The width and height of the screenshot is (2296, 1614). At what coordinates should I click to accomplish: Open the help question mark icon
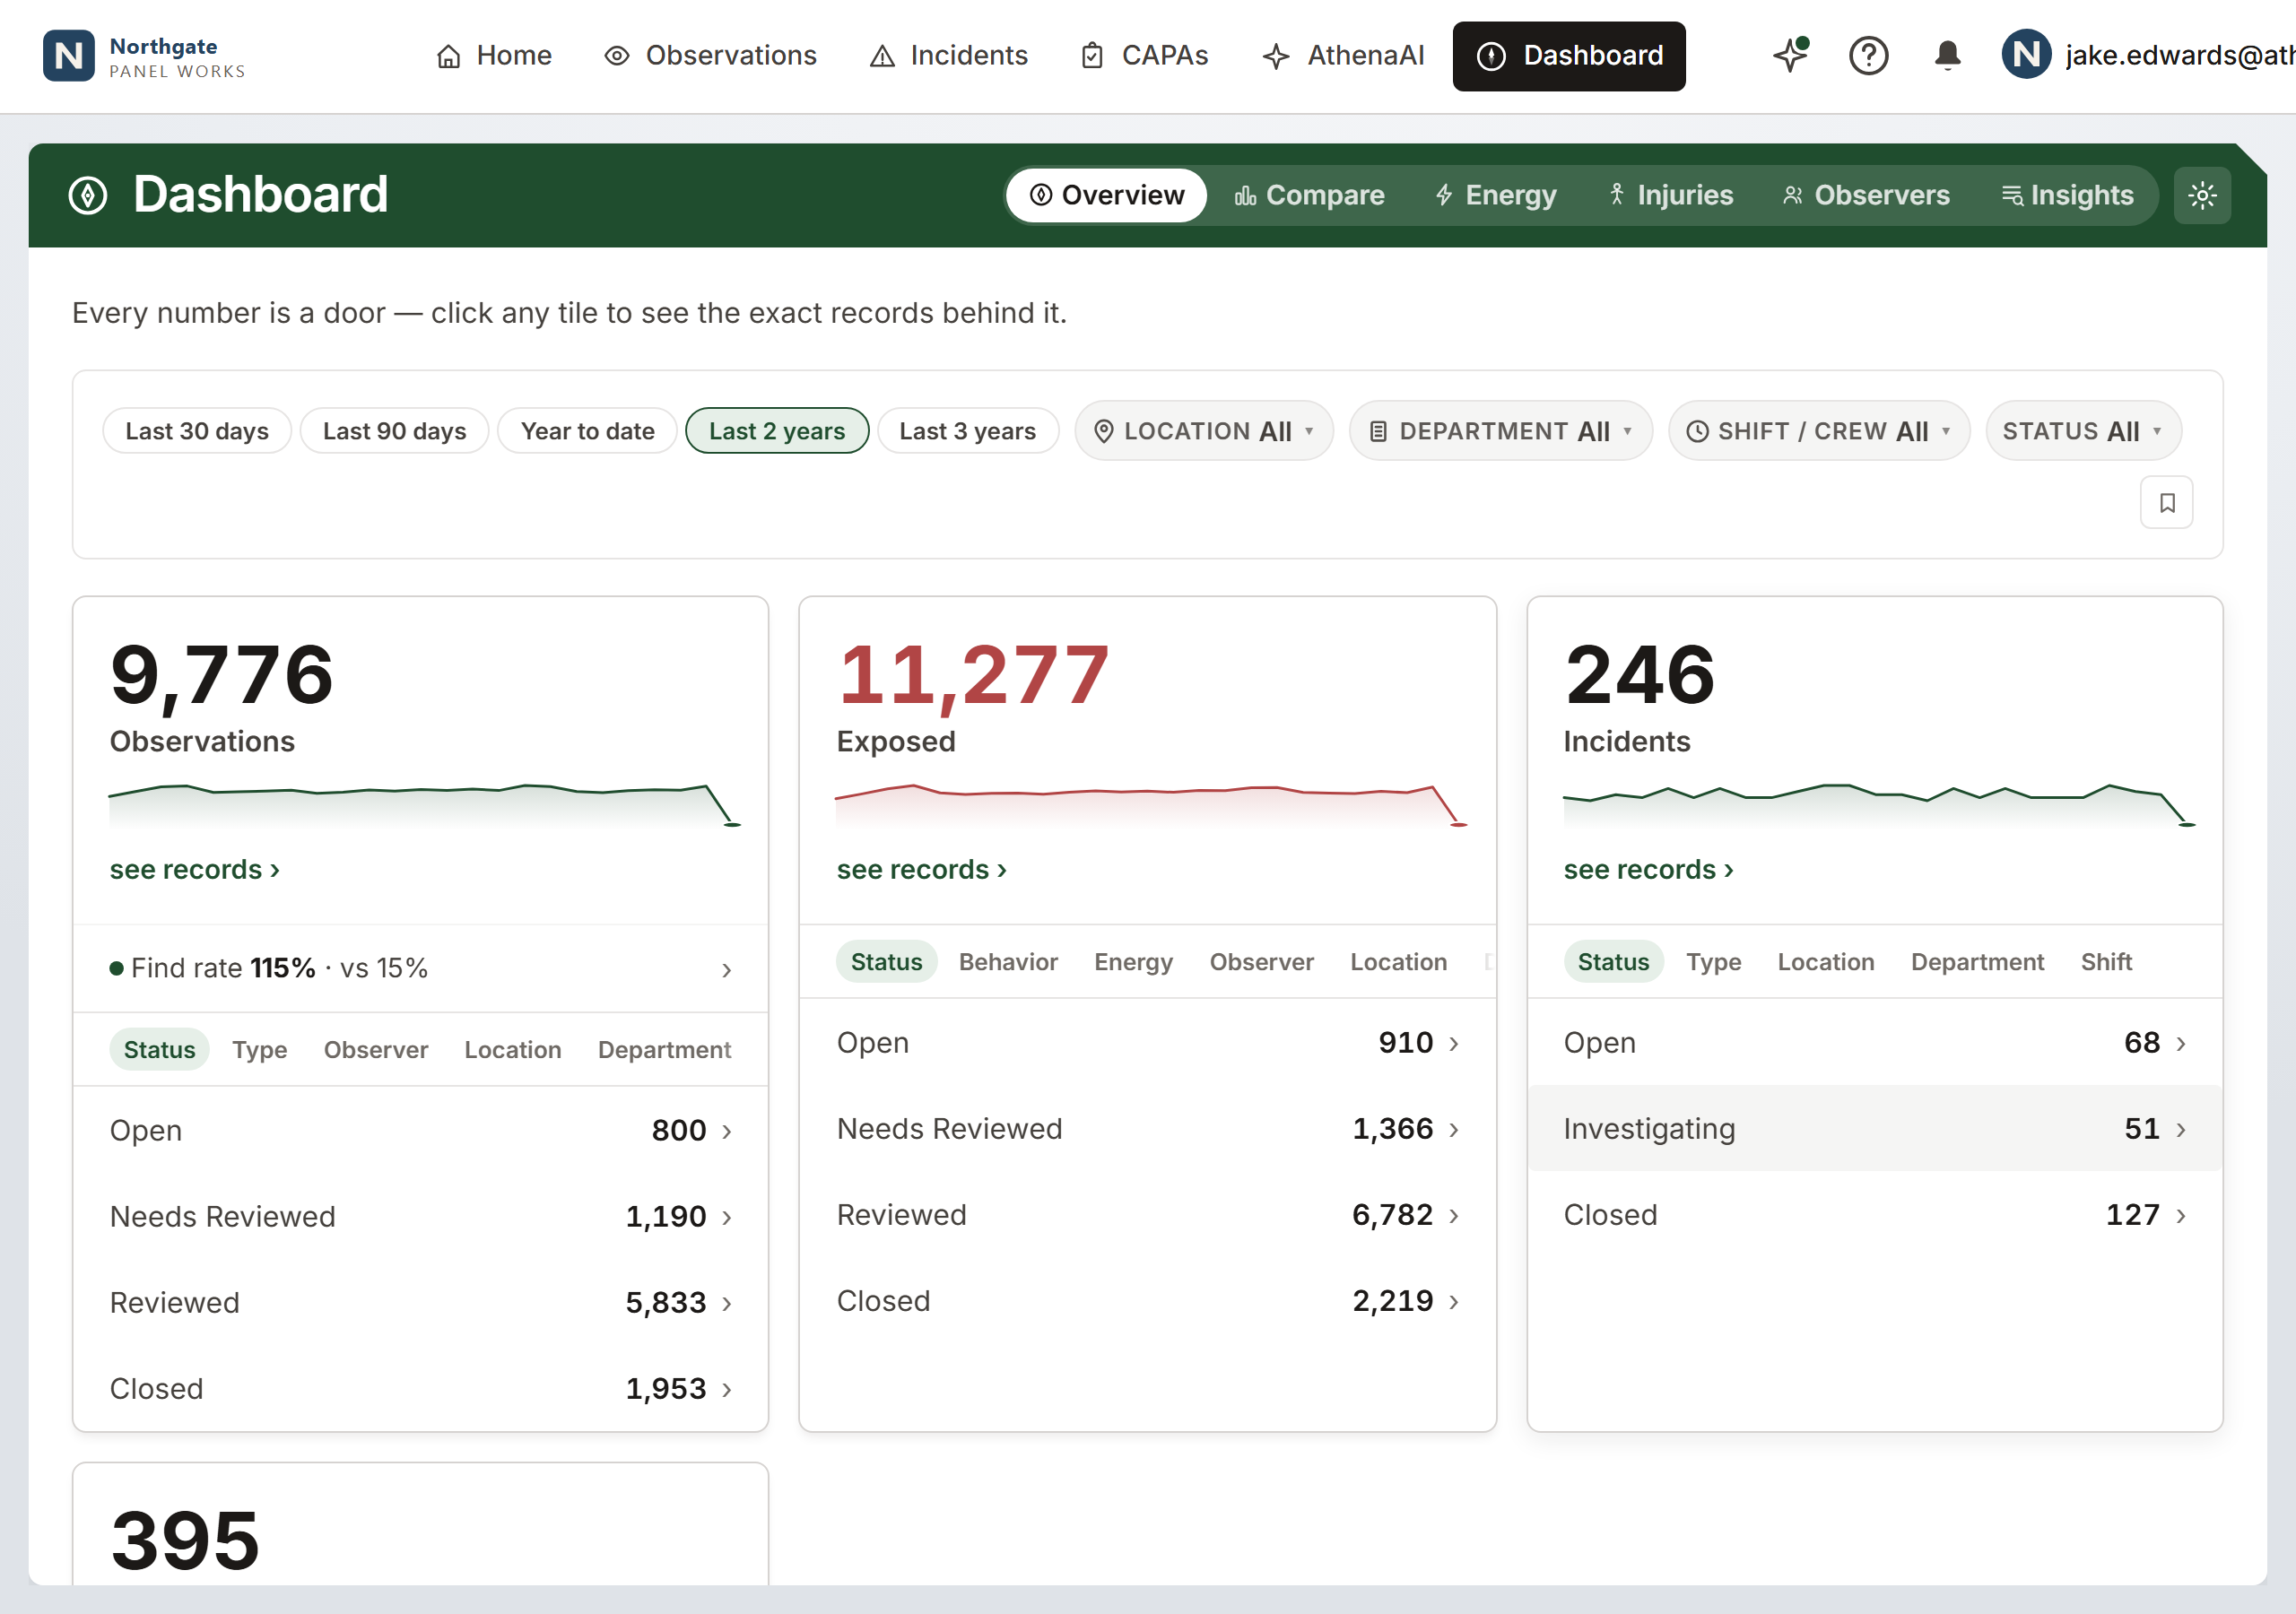point(1868,55)
